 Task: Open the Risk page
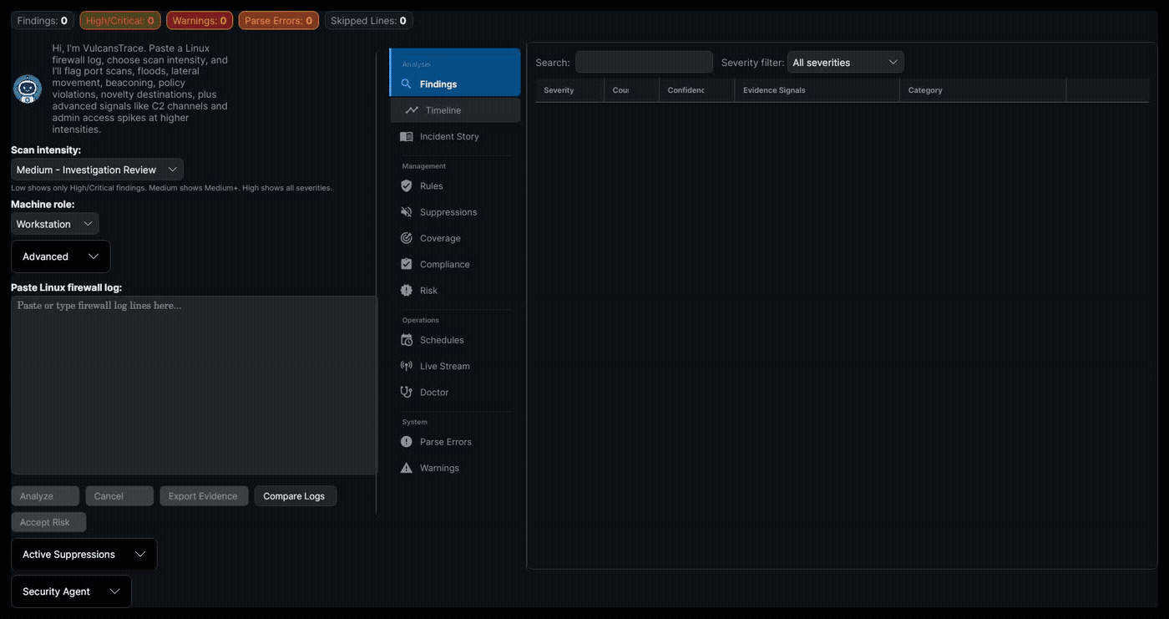455,290
